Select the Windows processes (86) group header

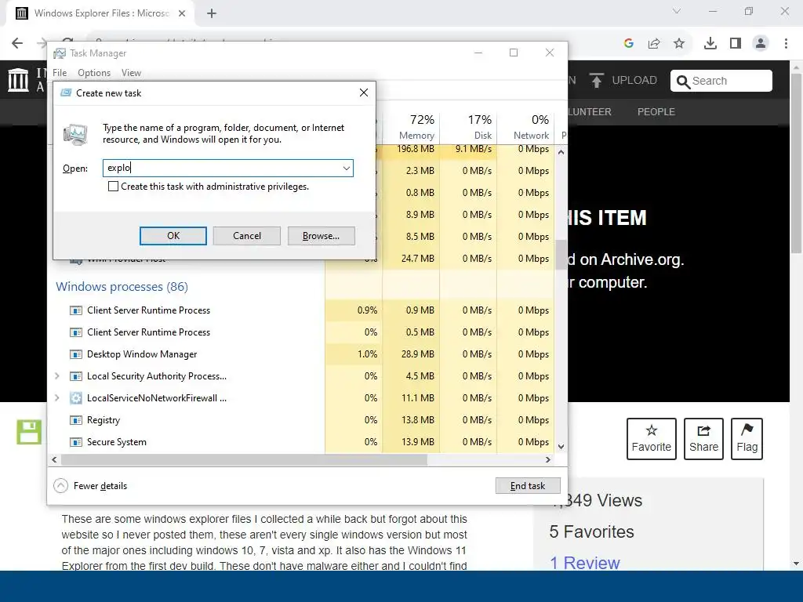coord(122,287)
